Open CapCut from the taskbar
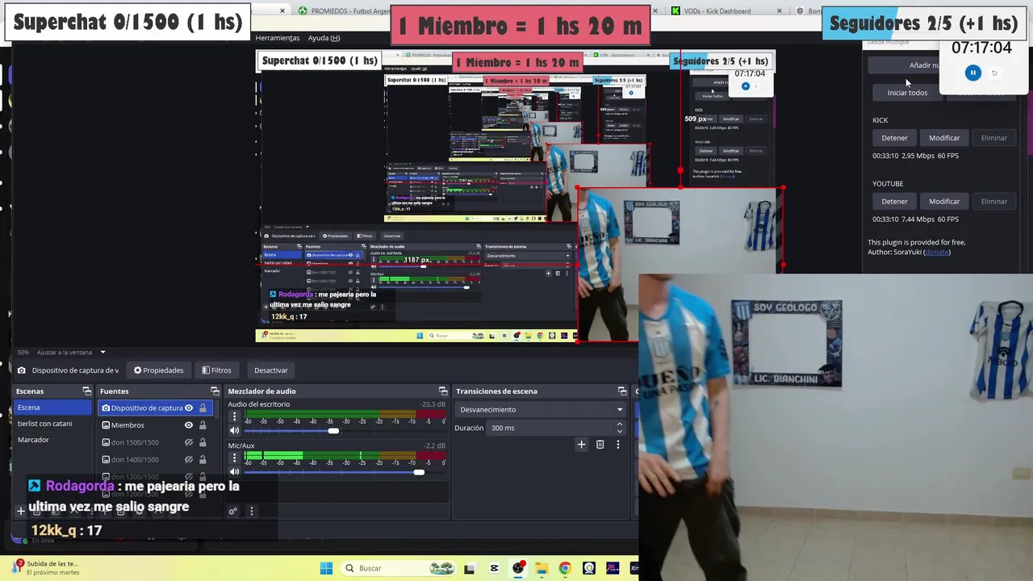 494,568
